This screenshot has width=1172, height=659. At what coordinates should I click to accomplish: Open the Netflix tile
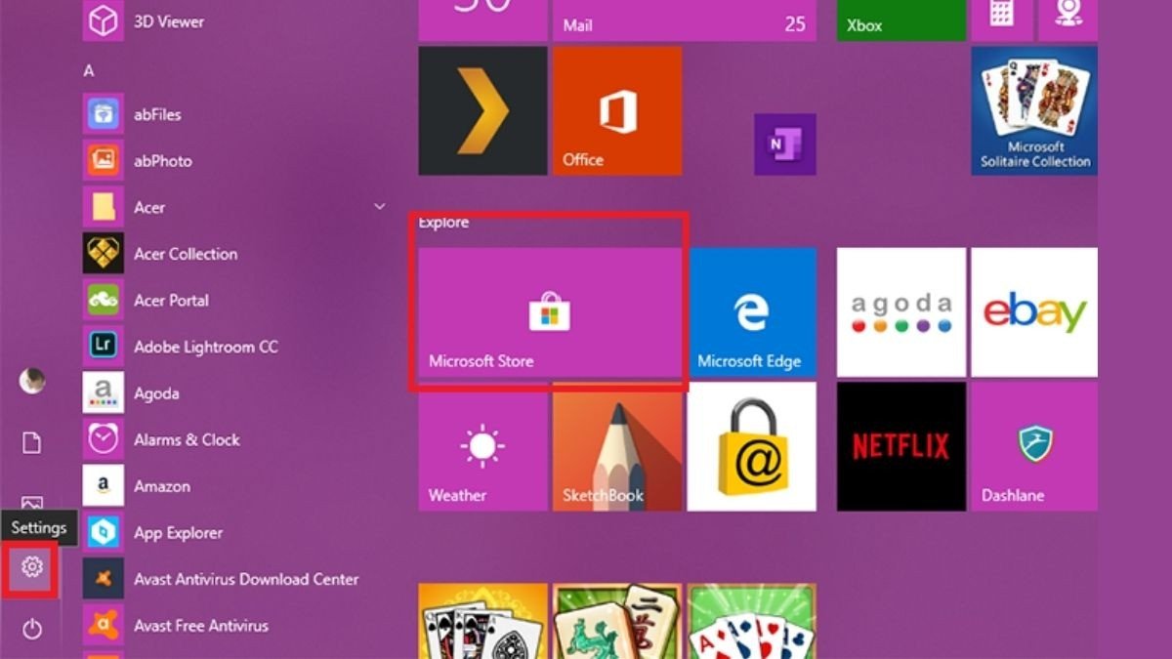(900, 445)
